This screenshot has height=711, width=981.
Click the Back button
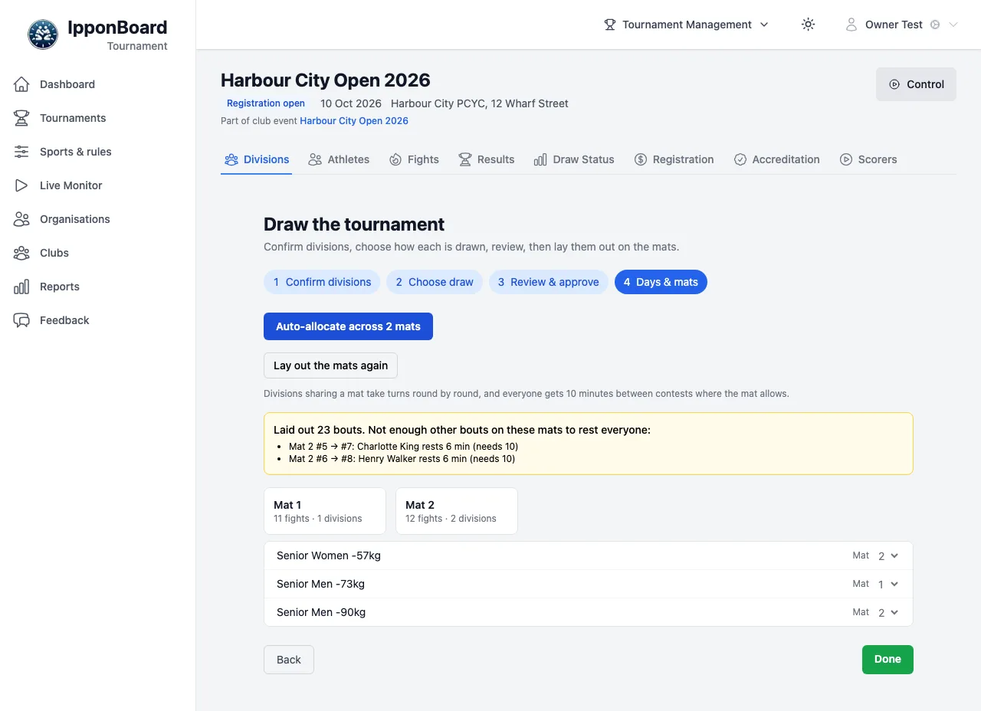click(289, 660)
